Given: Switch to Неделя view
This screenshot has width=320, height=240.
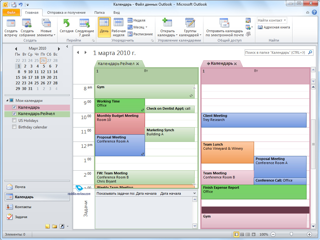Looking at the screenshot, I should [136, 20].
